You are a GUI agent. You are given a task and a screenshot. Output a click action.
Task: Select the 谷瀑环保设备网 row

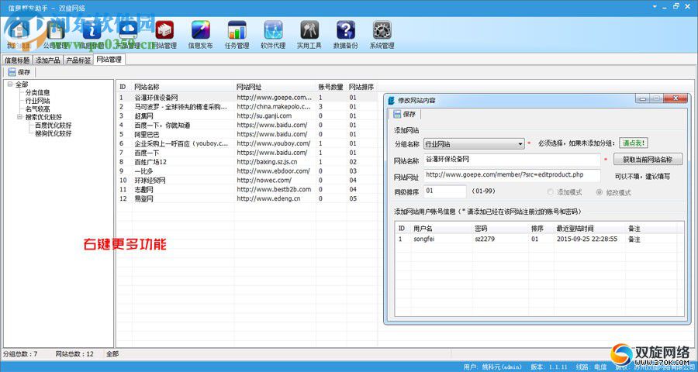coord(247,97)
